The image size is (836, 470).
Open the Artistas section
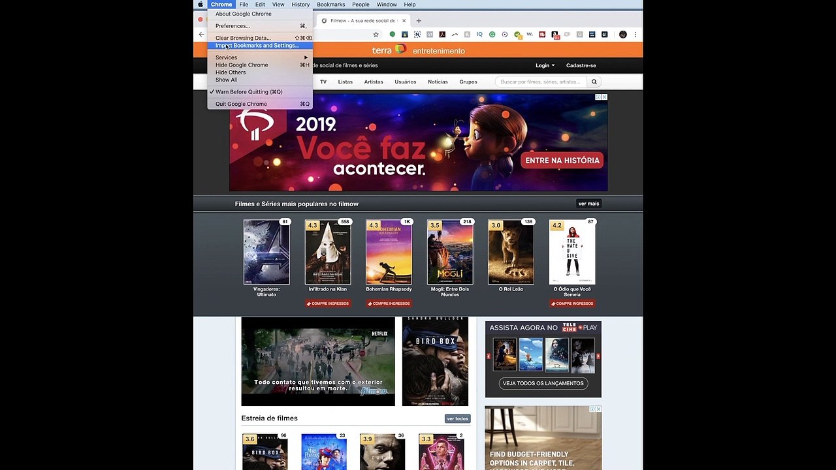(x=374, y=82)
